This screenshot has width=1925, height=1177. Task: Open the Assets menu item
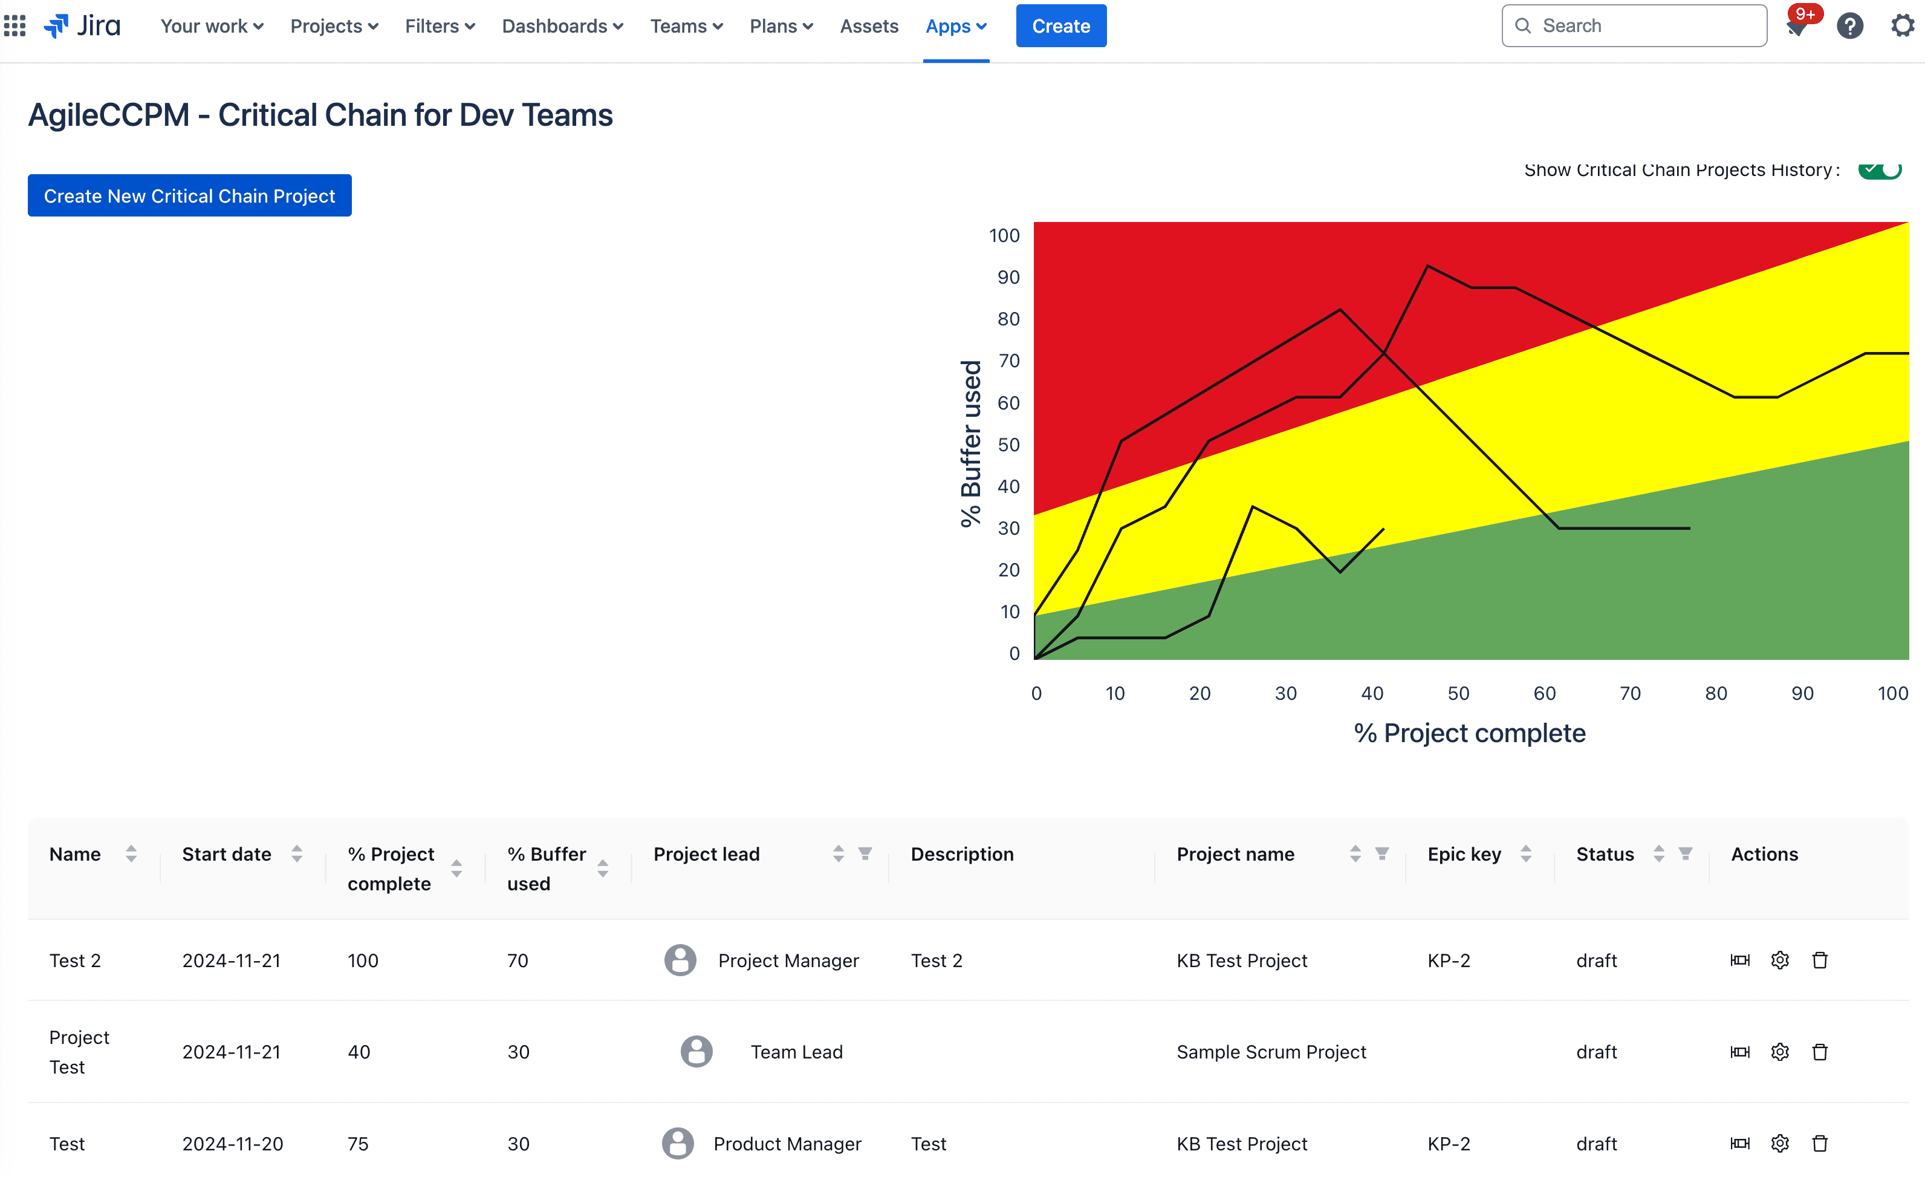pyautogui.click(x=869, y=26)
